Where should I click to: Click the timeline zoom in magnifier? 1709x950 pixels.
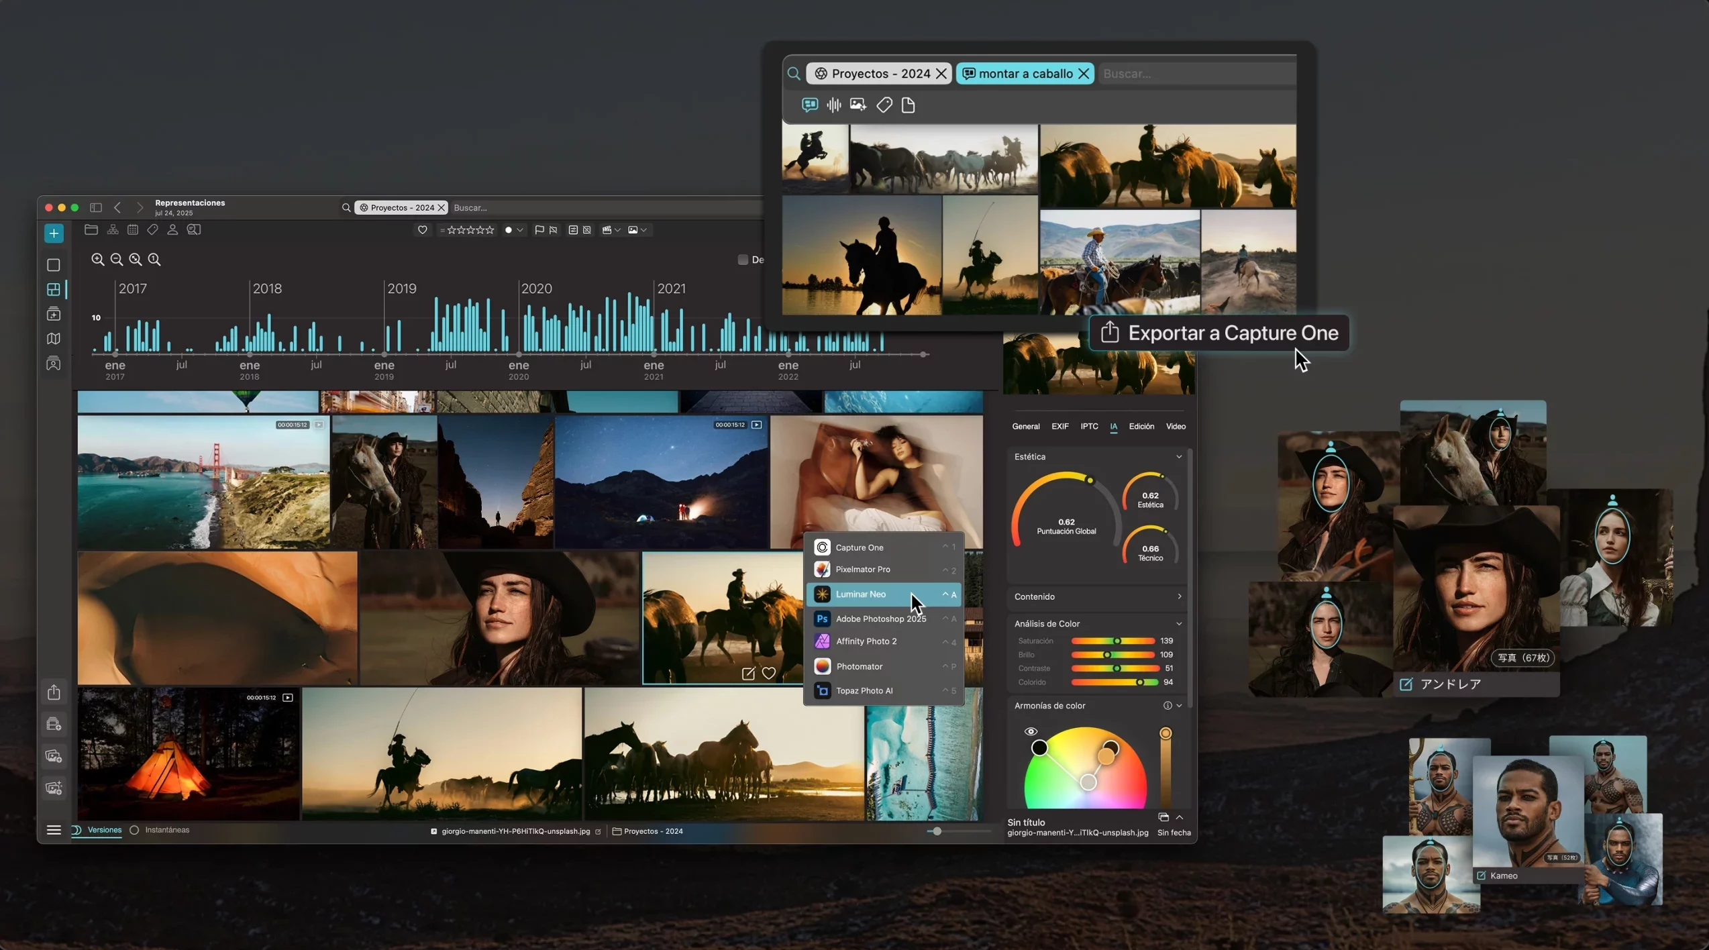[98, 259]
